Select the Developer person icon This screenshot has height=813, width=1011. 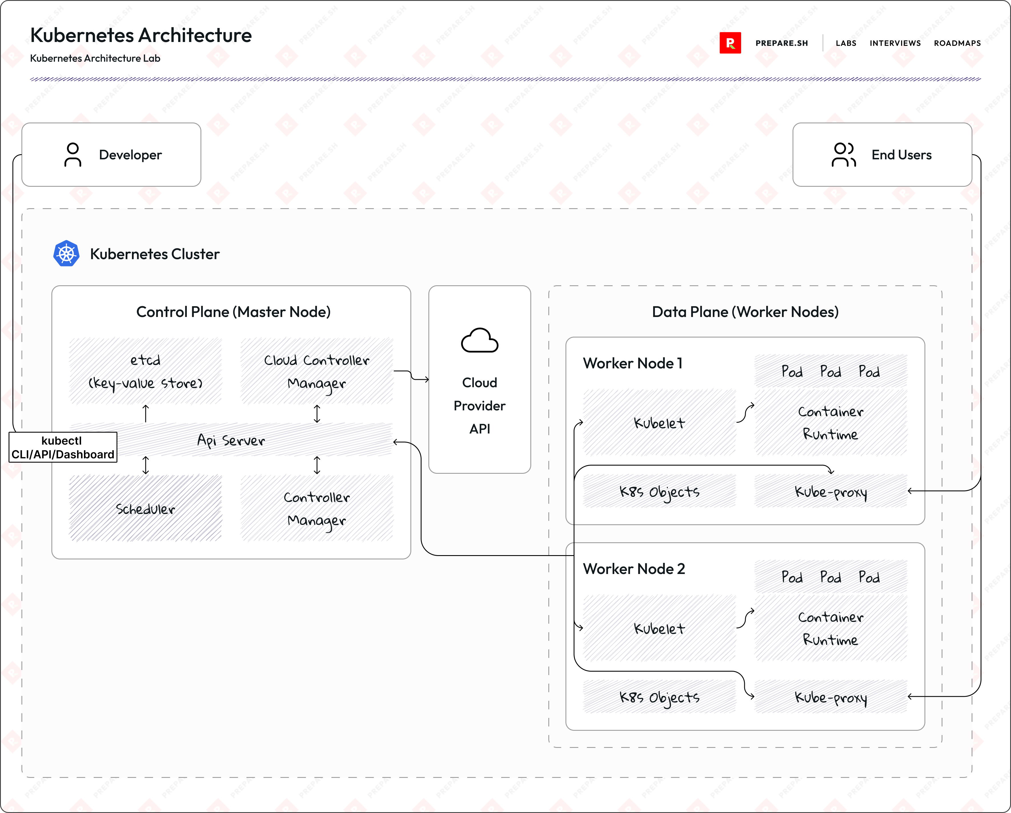coord(73,155)
